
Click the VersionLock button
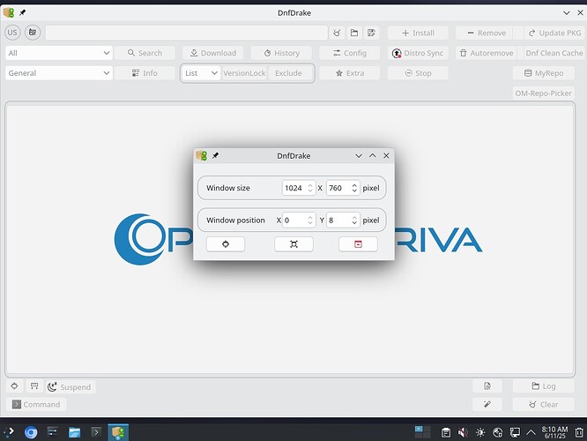244,73
